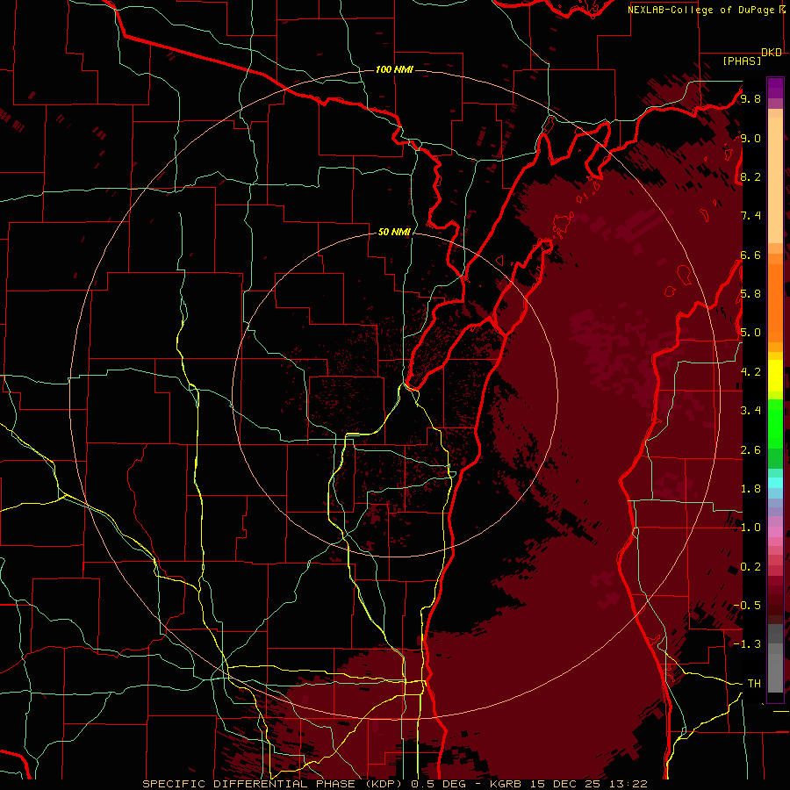Viewport: 790px width, 790px height.
Task: Pick the purple top segment of the color bar
Action: point(775,88)
